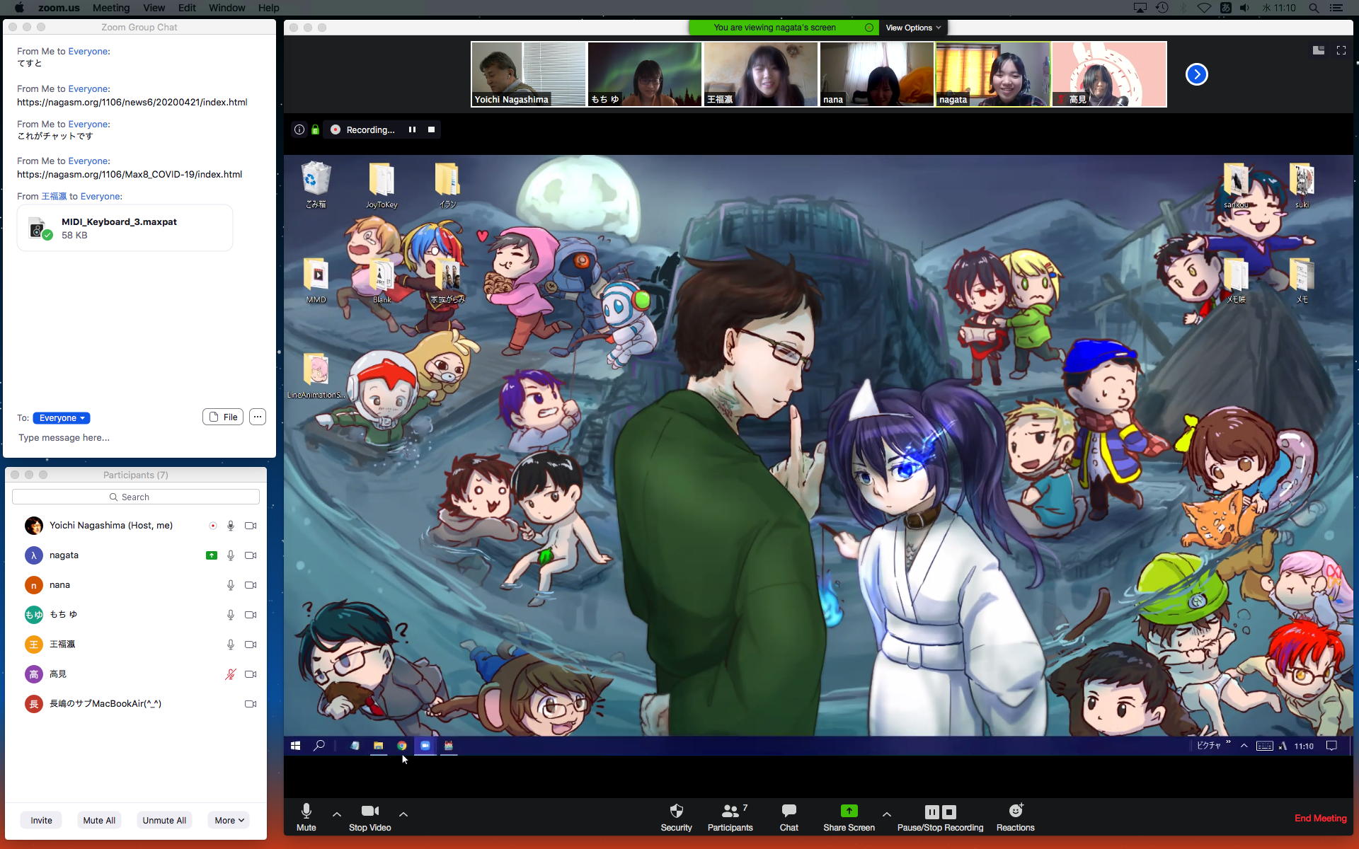The height and width of the screenshot is (849, 1359).
Task: Click Participants icon in meeting toolbar
Action: coord(730,812)
